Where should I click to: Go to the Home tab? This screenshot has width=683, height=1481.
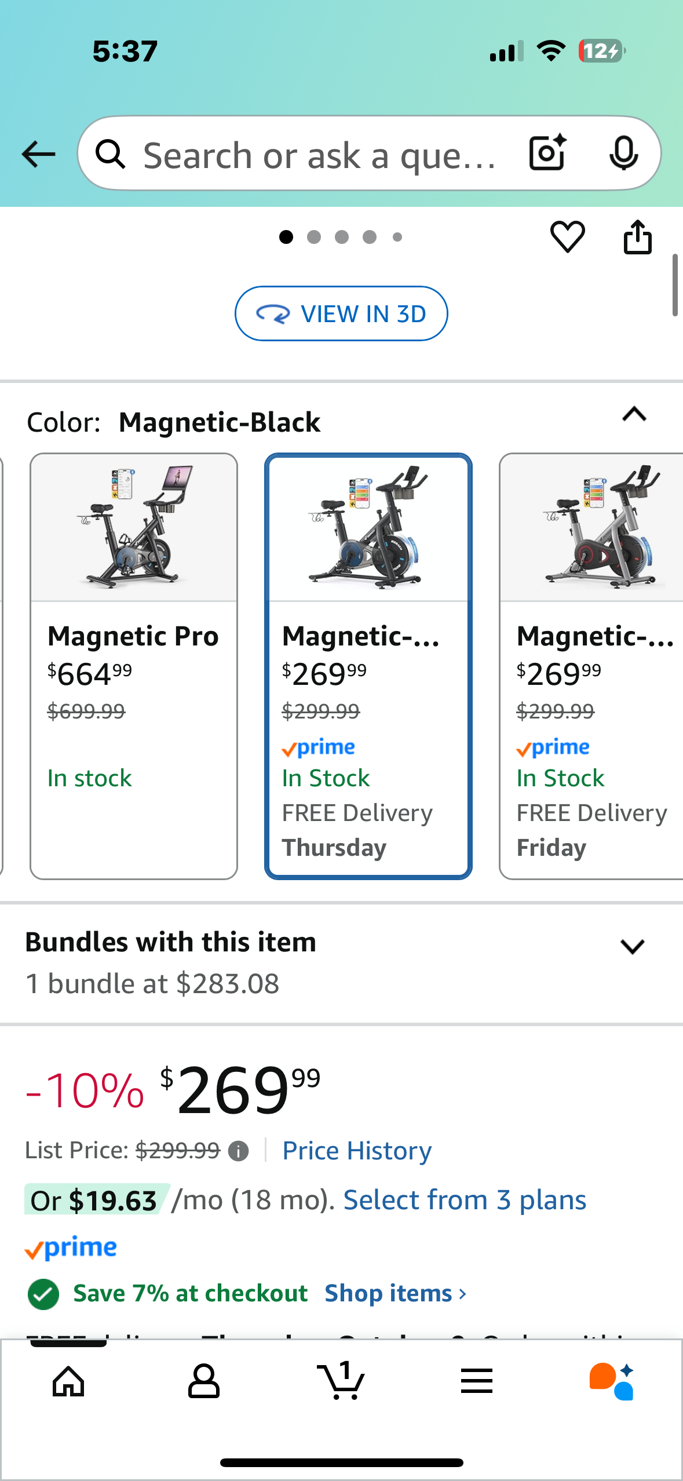click(68, 1381)
